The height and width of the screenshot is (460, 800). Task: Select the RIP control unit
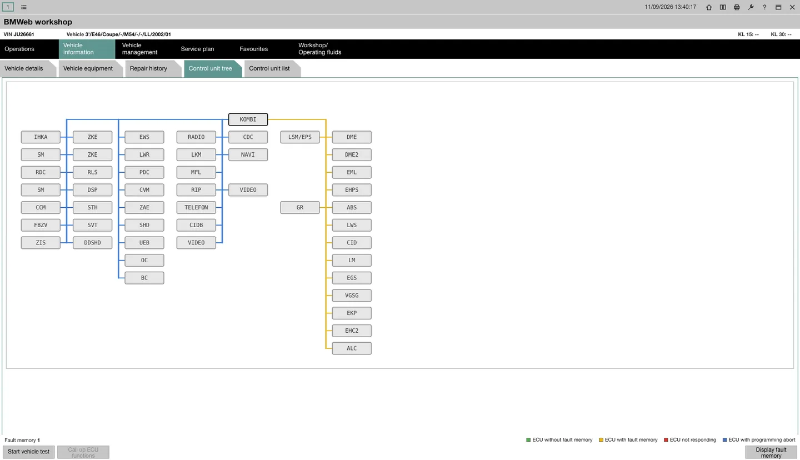point(196,190)
